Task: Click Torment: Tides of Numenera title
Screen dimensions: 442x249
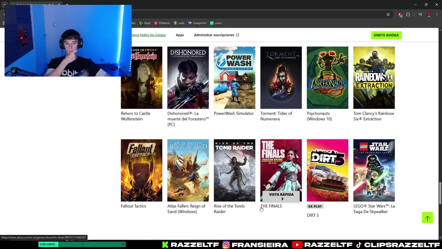Action: pos(276,116)
